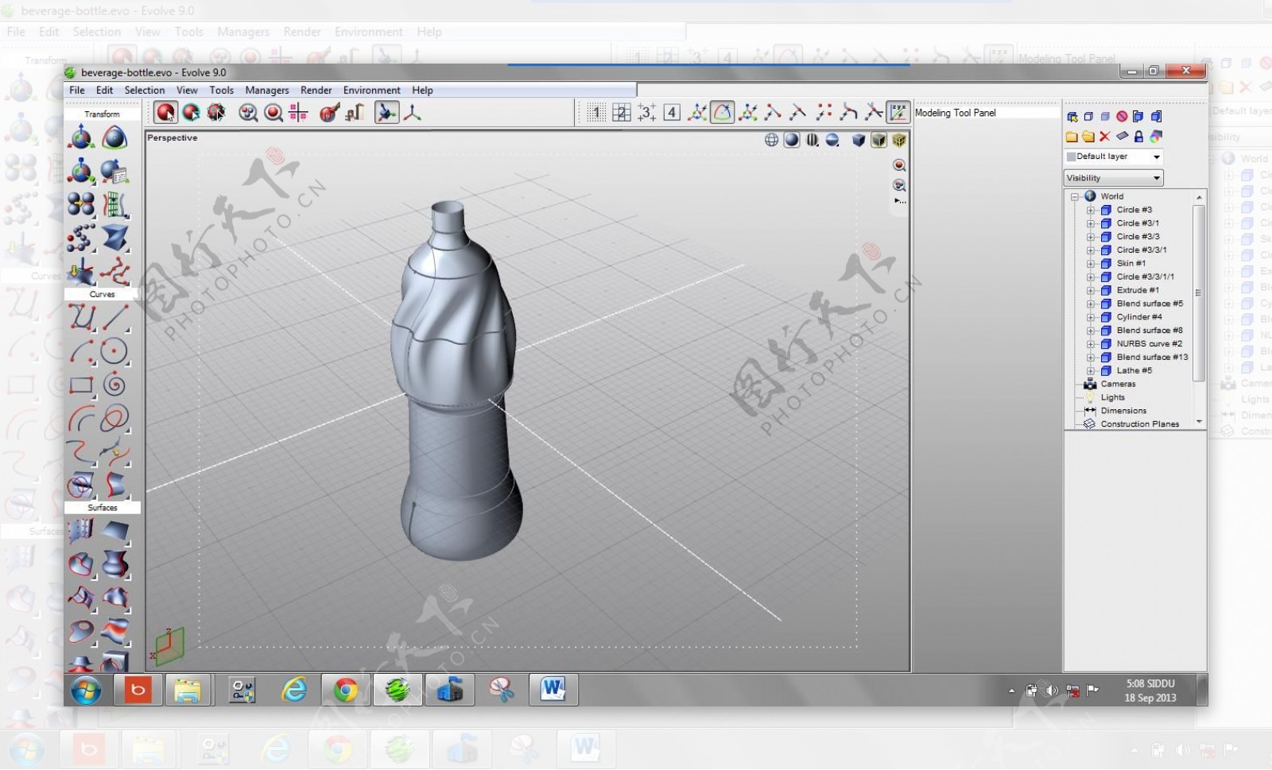Click the red prohibition hide icon
Viewport: 1272px width, 770px height.
[1122, 117]
